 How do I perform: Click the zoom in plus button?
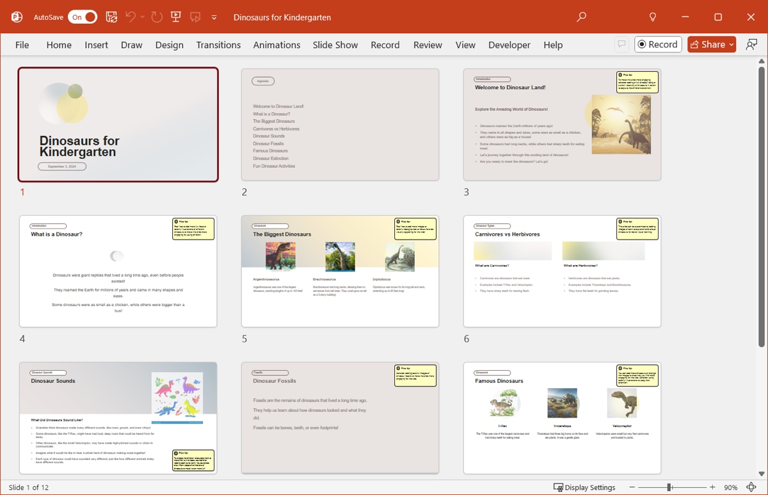(x=712, y=487)
